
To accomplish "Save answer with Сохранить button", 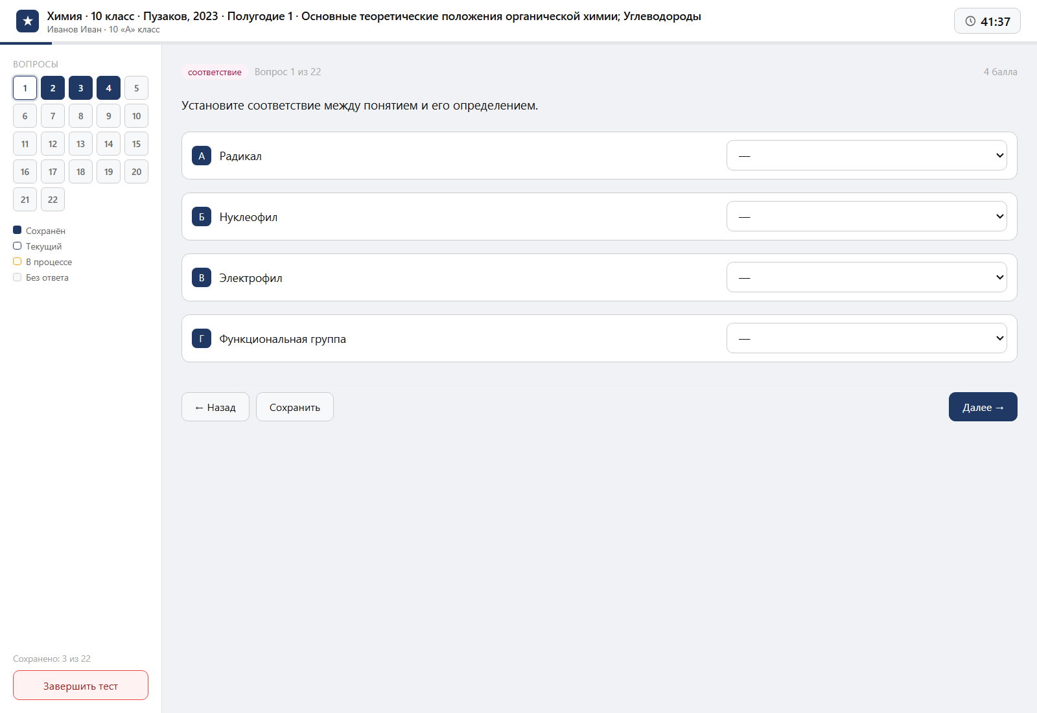I will click(x=295, y=407).
